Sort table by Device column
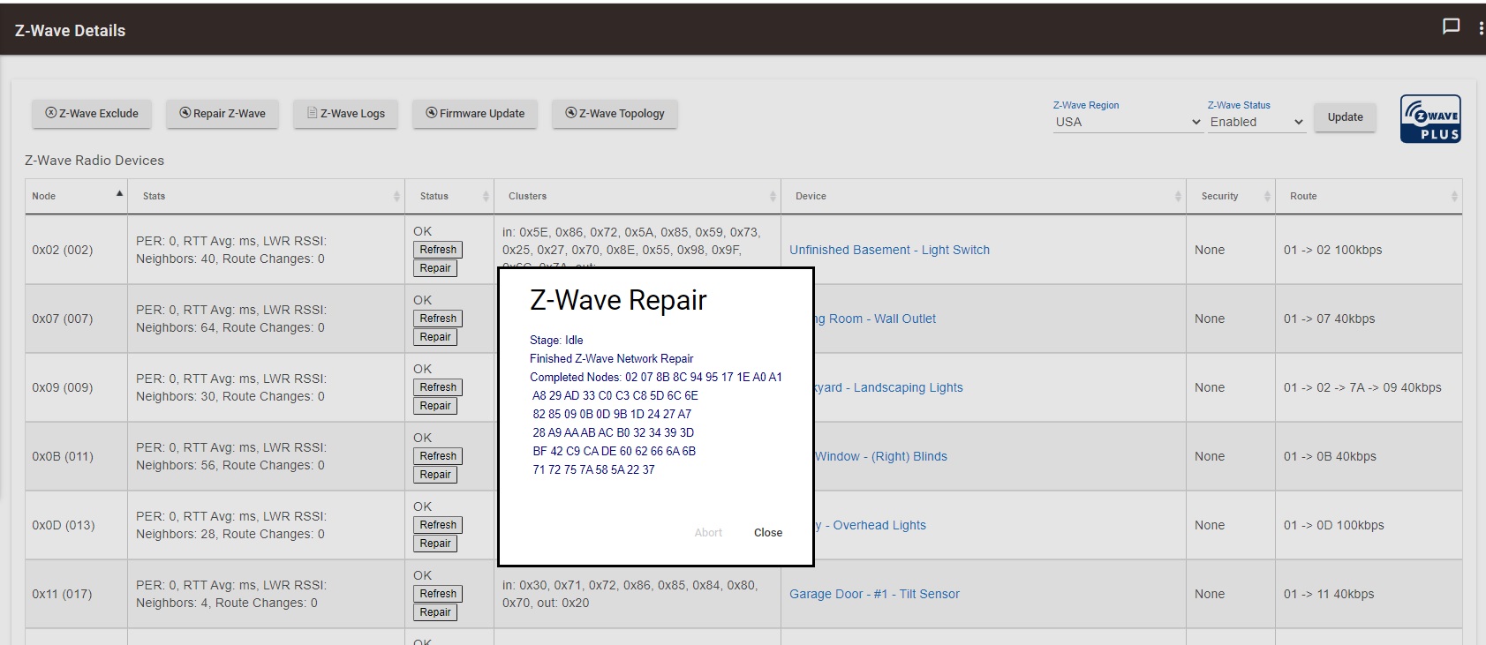Screen dimensions: 1486x645 [x=984, y=196]
